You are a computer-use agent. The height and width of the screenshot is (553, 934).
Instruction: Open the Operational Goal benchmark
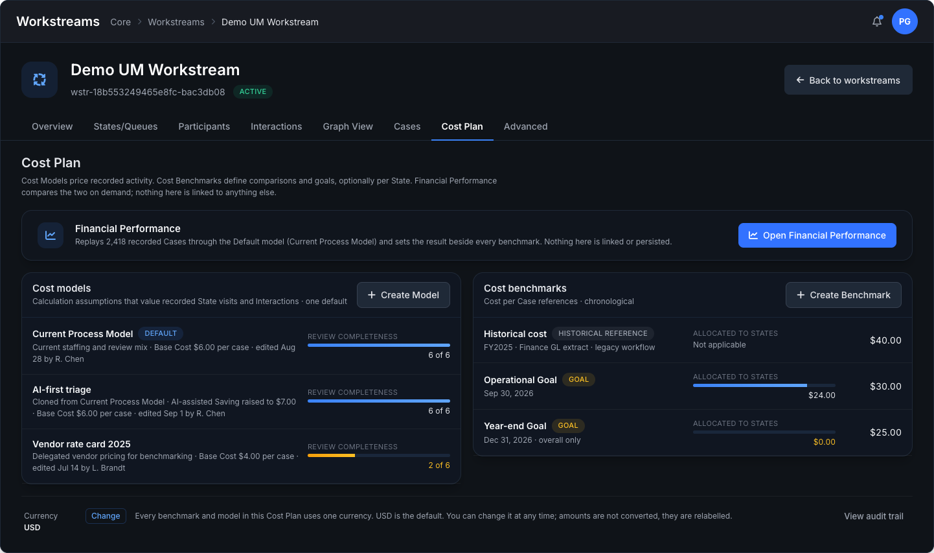[x=692, y=386]
